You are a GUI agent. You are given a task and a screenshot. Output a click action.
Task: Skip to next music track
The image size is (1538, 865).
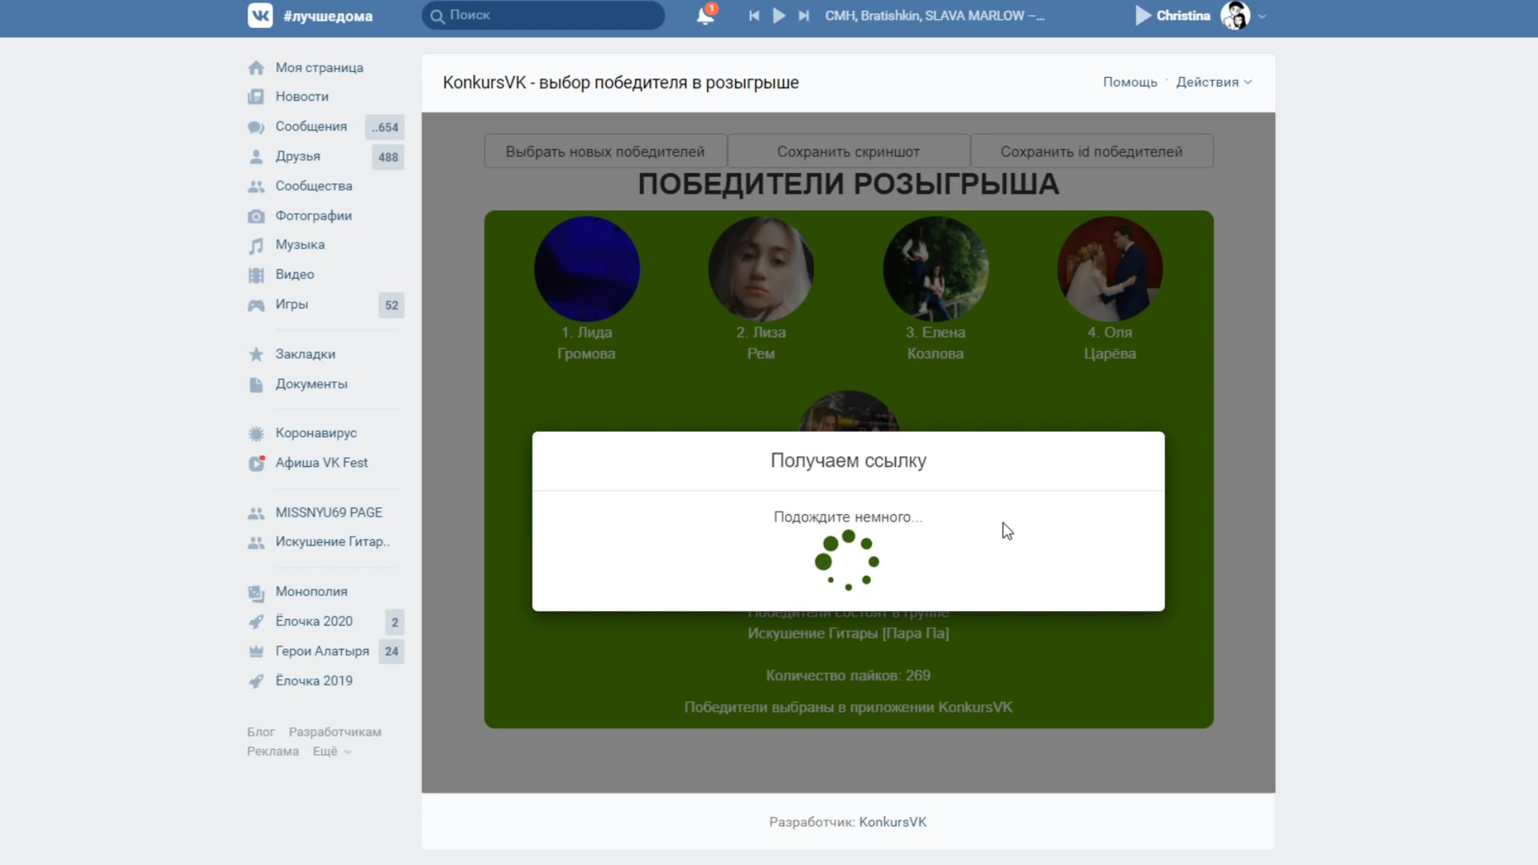(x=804, y=15)
